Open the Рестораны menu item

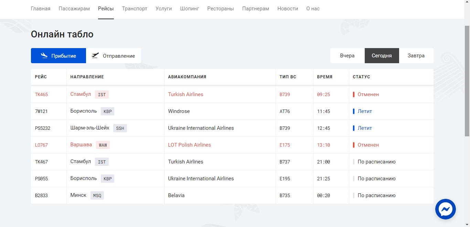click(221, 9)
